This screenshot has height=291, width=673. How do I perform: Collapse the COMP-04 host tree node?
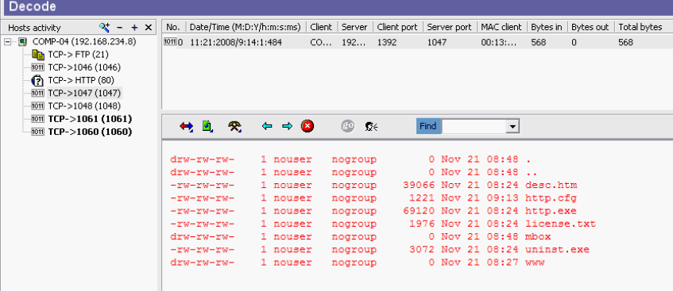click(x=7, y=42)
